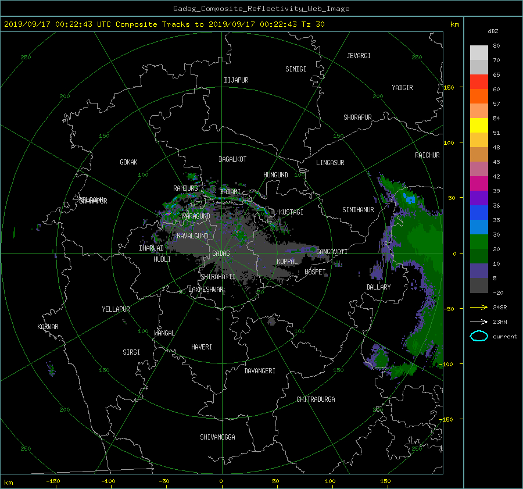
Task: Select the YELLAPUR label
Action: (116, 309)
